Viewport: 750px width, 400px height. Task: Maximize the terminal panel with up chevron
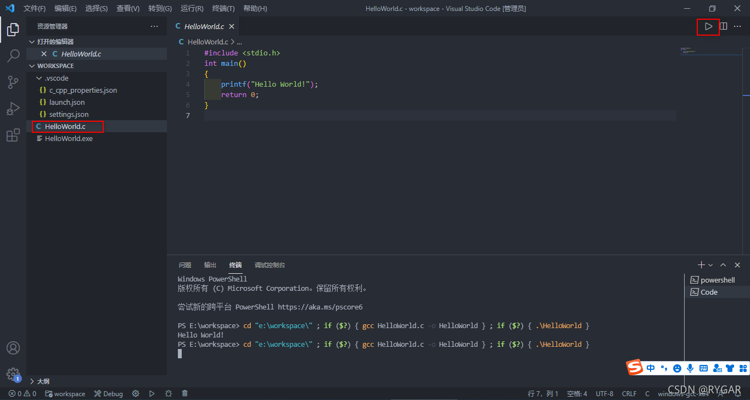[723, 265]
